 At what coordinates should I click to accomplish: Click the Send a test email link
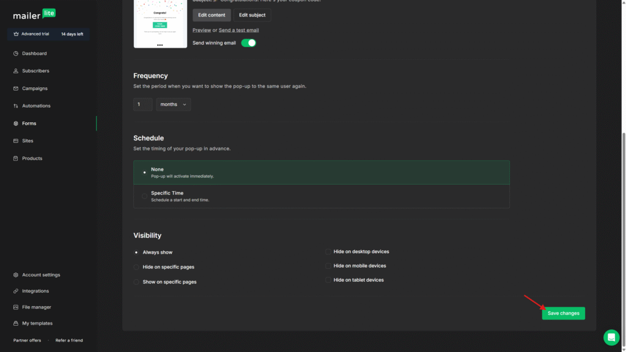pos(238,30)
